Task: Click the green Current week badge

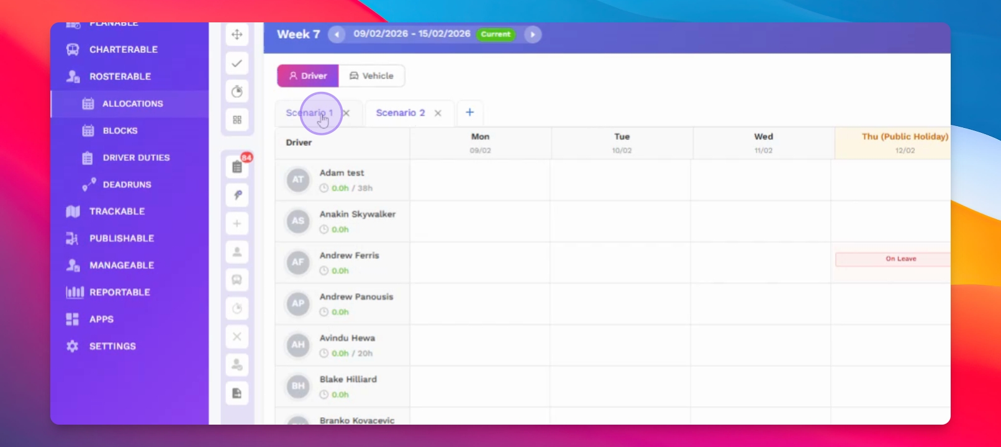Action: (x=496, y=35)
